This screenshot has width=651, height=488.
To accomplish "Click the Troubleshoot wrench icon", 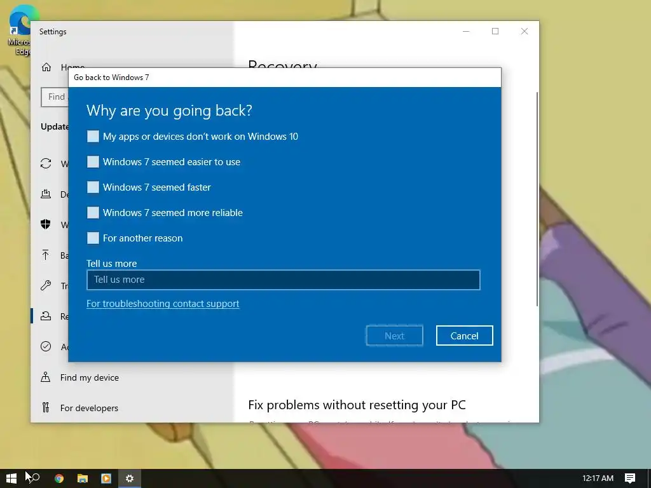I will coord(46,285).
